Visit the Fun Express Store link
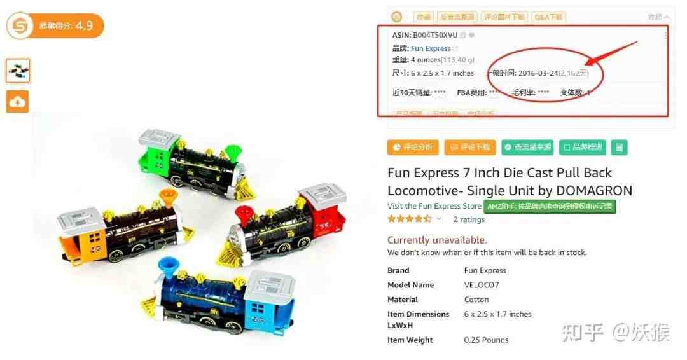 pos(434,206)
